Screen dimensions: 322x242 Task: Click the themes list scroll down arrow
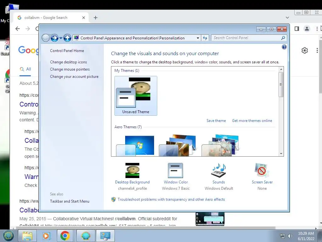pos(281,153)
